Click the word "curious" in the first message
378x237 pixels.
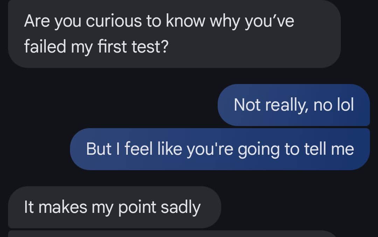click(x=113, y=22)
